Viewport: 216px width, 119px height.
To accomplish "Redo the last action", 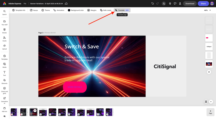I will pyautogui.click(x=158, y=3).
